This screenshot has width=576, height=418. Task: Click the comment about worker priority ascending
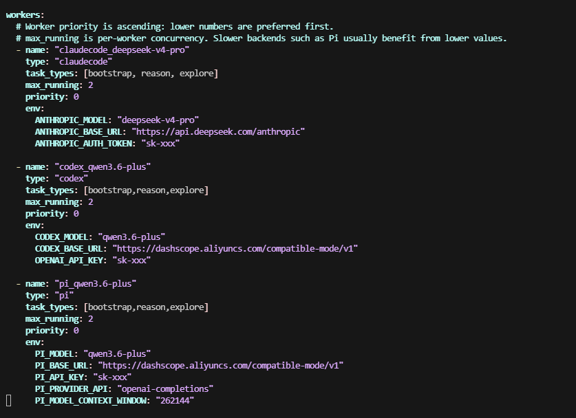point(175,27)
